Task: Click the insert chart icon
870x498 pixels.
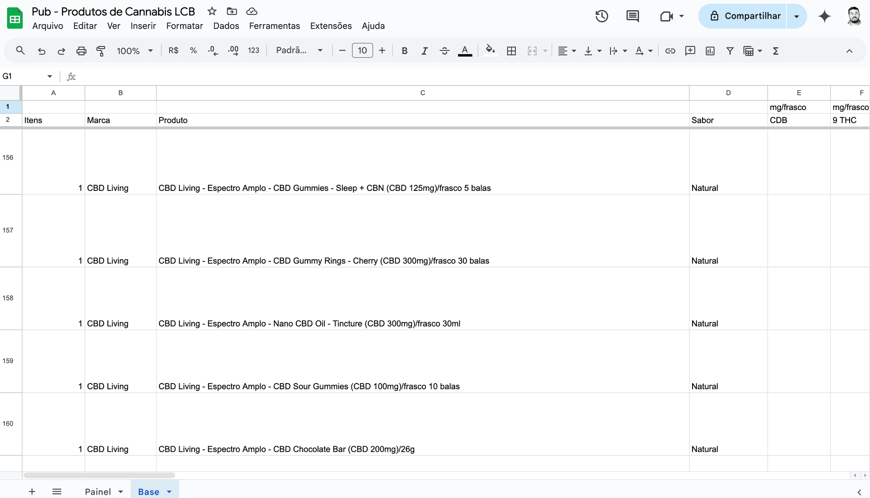Action: (x=710, y=51)
